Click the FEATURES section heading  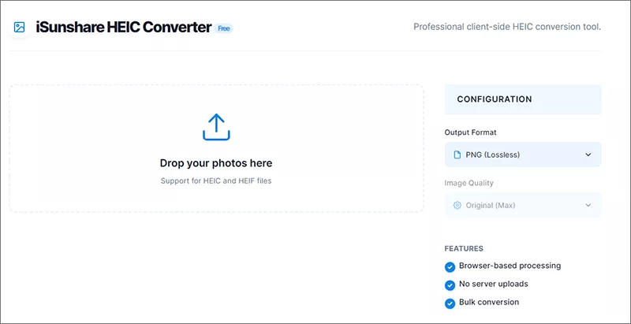(464, 248)
